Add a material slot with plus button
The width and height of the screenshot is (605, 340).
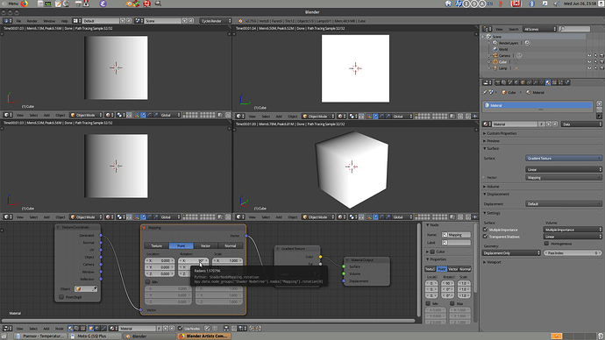click(599, 103)
